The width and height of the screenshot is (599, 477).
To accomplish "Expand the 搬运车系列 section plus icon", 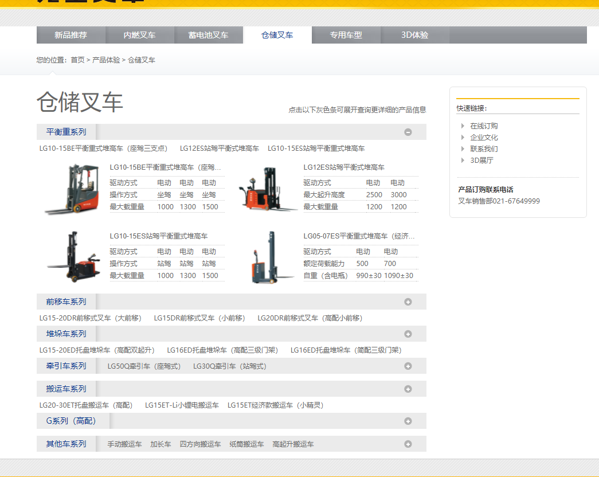I will (408, 389).
